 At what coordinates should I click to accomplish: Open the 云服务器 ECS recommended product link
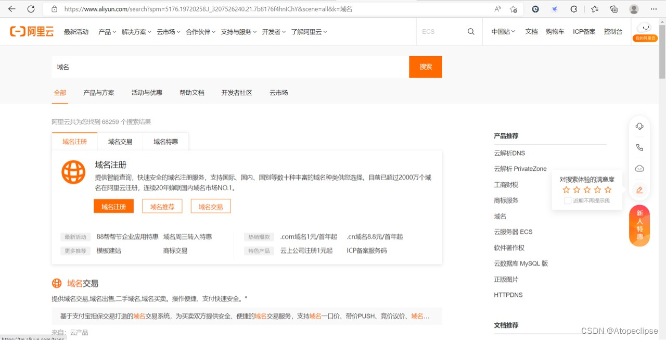tap(513, 232)
